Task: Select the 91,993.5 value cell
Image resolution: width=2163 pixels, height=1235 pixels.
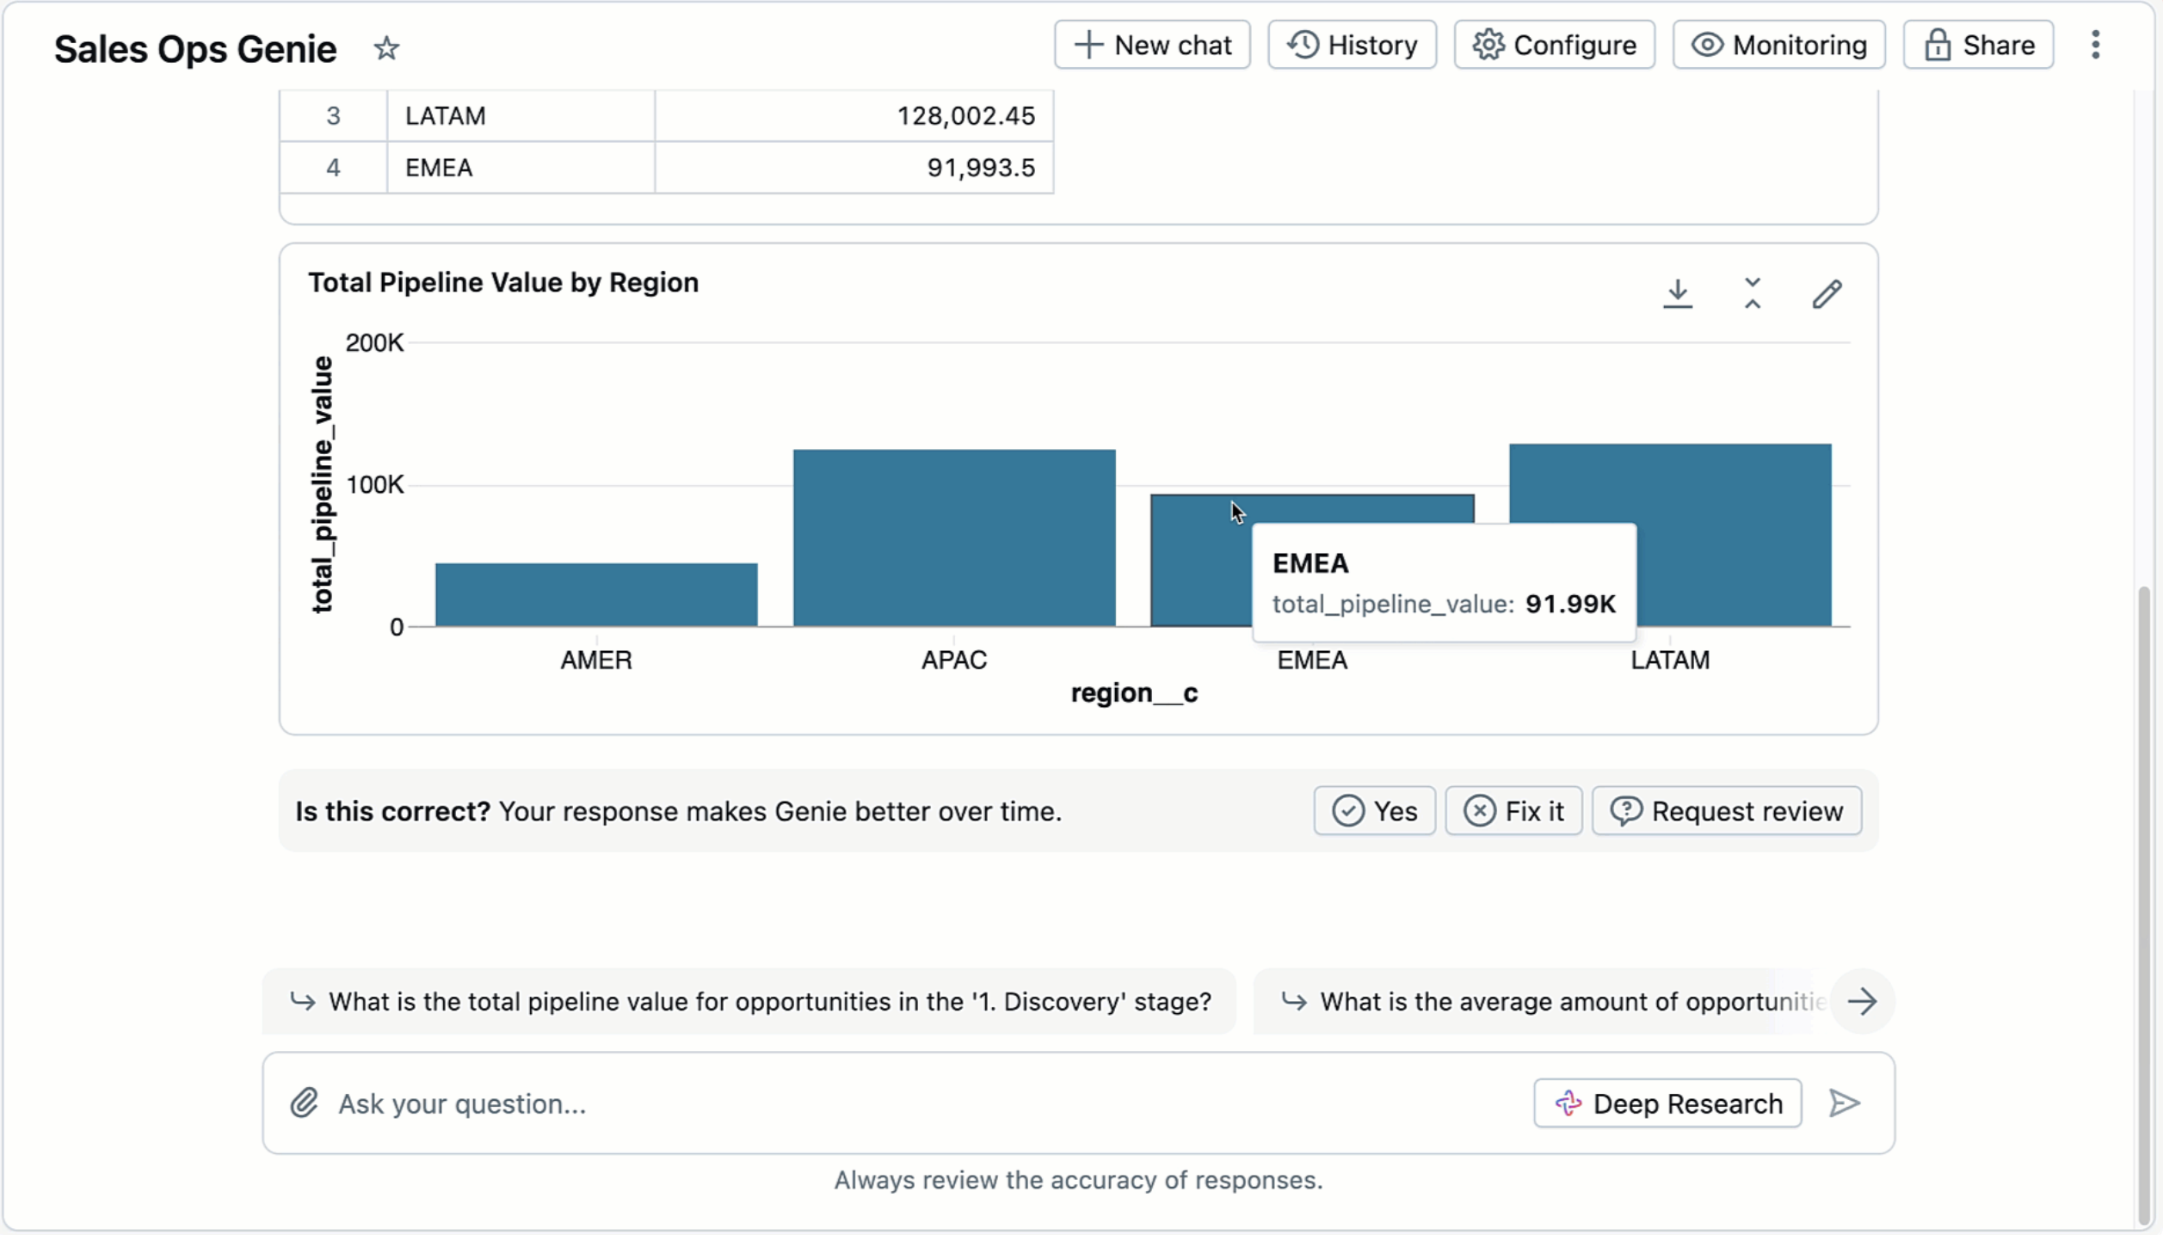Action: pos(854,167)
